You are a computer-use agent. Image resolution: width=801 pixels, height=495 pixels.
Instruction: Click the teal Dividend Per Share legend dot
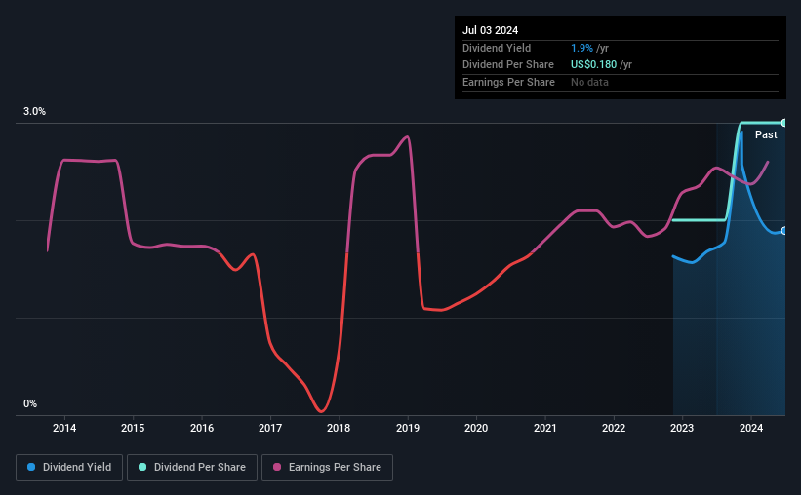coord(142,467)
